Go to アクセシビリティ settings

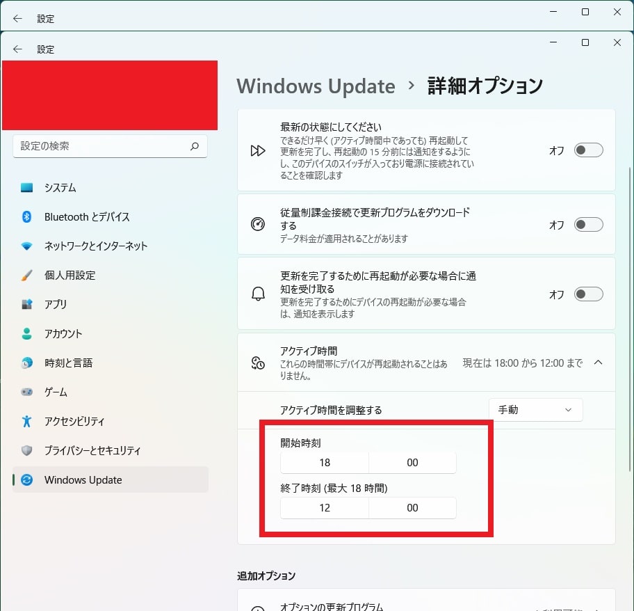(x=111, y=421)
